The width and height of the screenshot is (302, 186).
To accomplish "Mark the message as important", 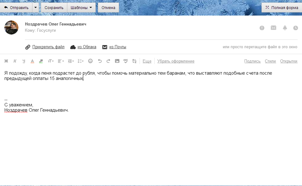I will click(262, 28).
